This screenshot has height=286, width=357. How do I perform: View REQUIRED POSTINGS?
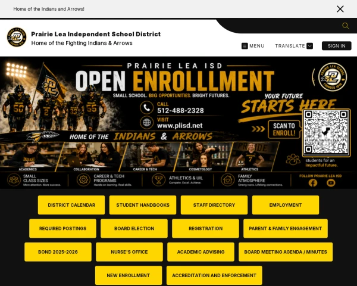(x=62, y=229)
